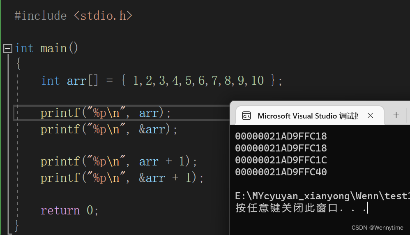Click the int arr[] array declaration line
The width and height of the screenshot is (410, 235).
click(x=161, y=80)
